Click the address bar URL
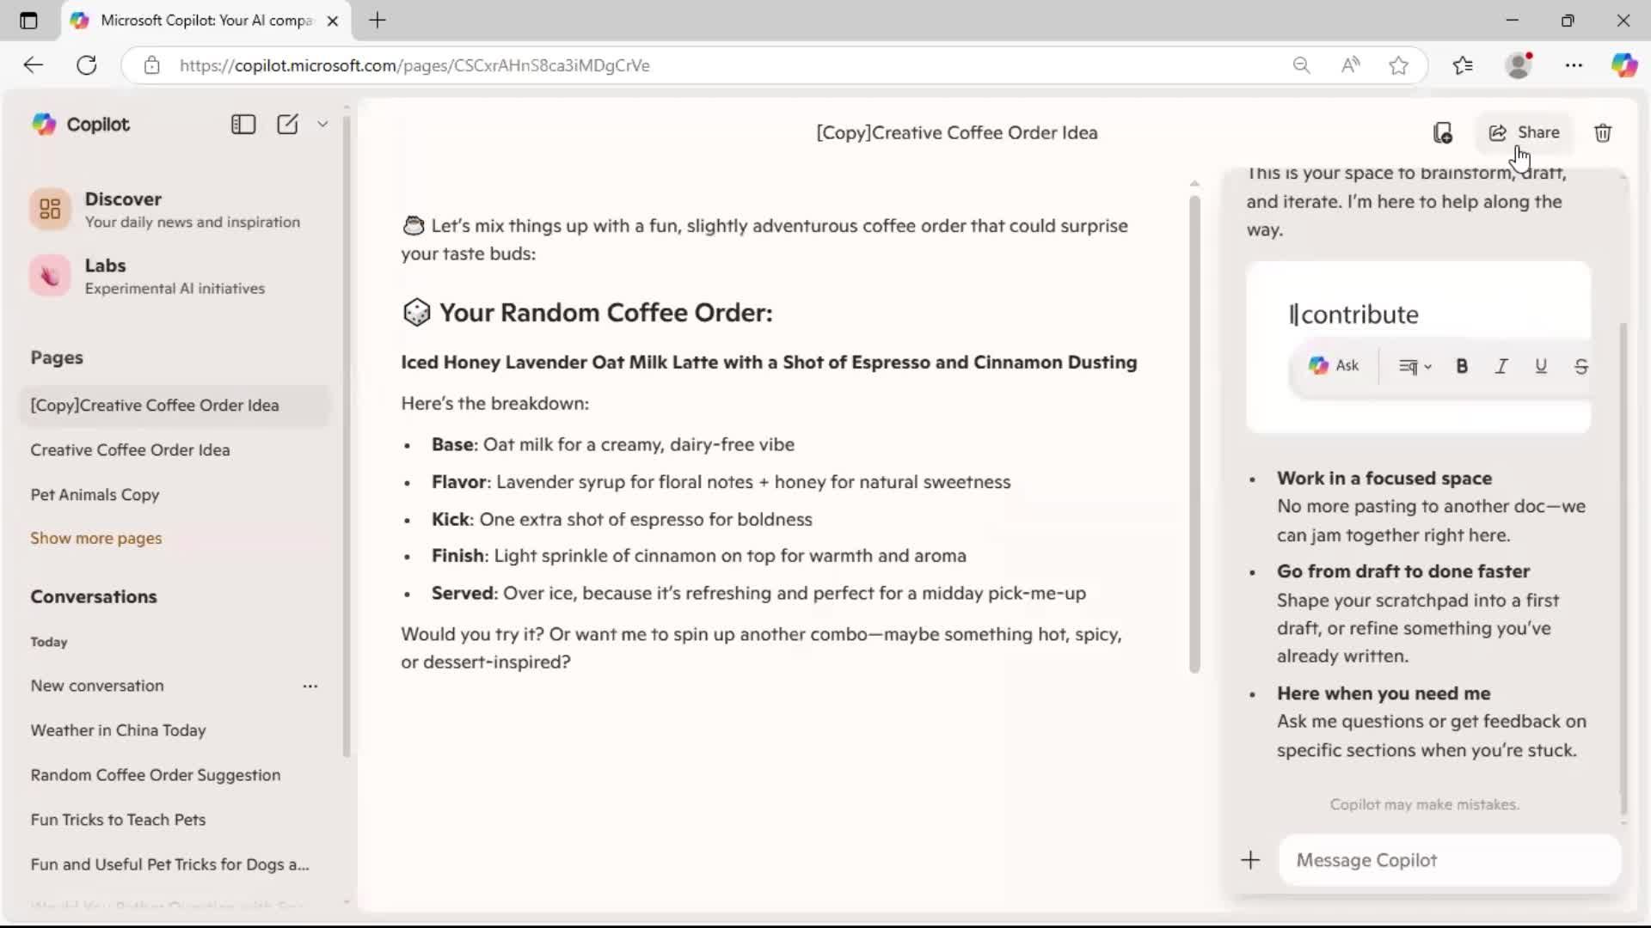The height and width of the screenshot is (928, 1651). 414,65
